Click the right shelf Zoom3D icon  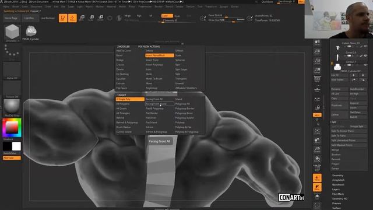point(317,150)
